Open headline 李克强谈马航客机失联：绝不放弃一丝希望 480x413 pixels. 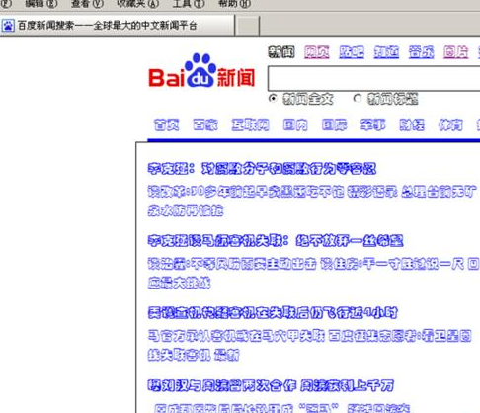pyautogui.click(x=276, y=241)
